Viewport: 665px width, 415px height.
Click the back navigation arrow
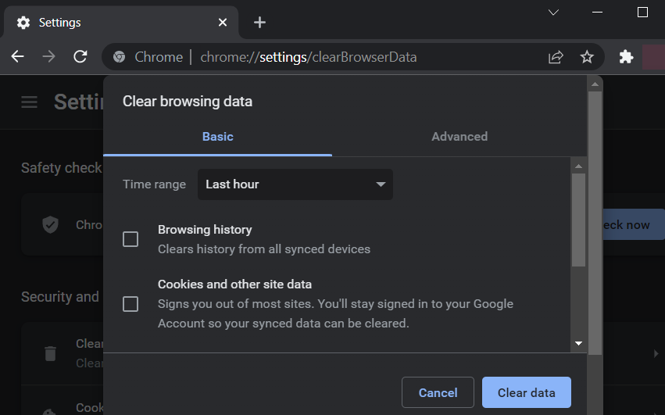tap(18, 57)
